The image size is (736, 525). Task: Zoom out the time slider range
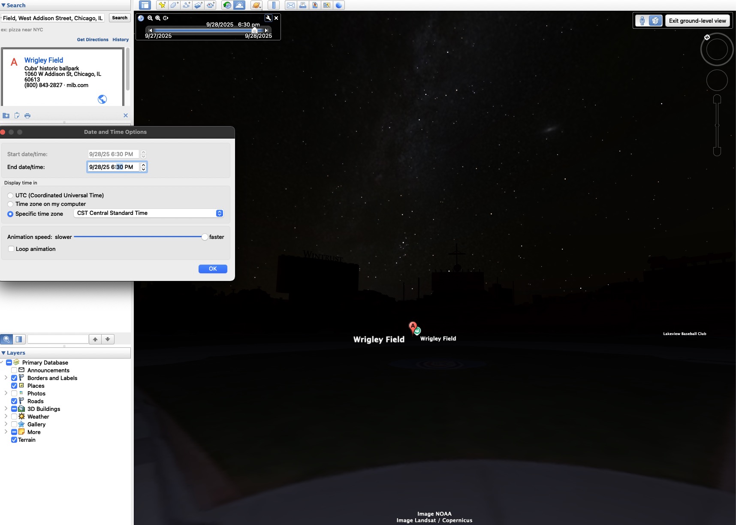pos(150,18)
